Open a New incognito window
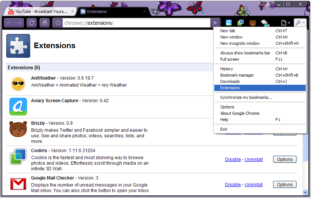Image resolution: width=311 pixels, height=198 pixels. (260, 43)
